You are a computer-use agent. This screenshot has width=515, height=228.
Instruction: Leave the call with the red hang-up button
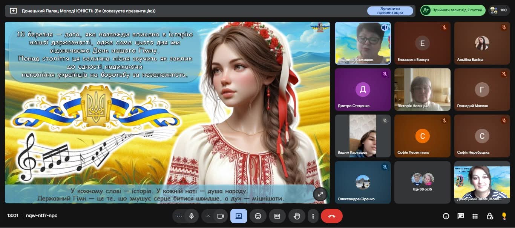point(332,216)
